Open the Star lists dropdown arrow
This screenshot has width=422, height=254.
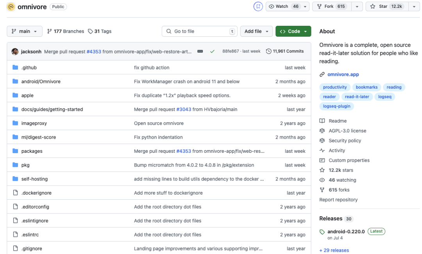(x=414, y=7)
